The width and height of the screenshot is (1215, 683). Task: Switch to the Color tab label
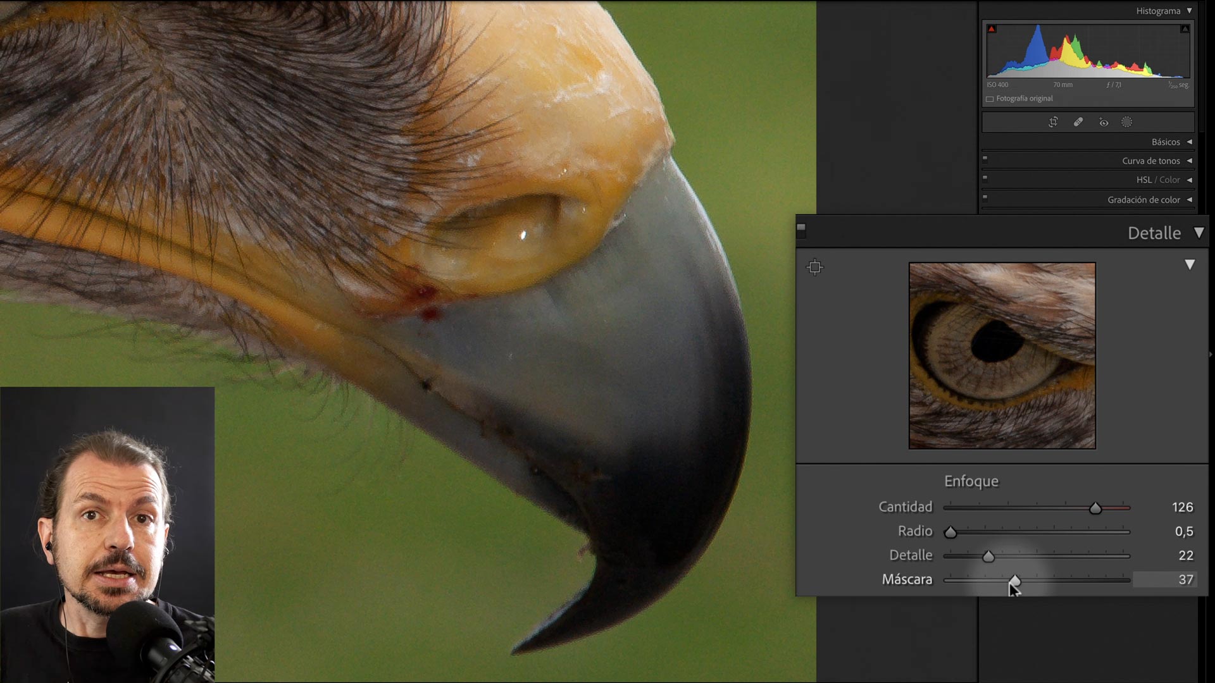[1169, 180]
